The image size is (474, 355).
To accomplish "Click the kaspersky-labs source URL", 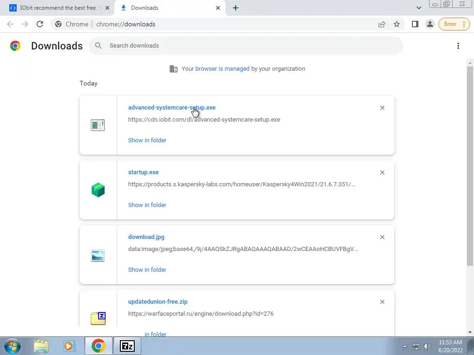I will tap(242, 184).
